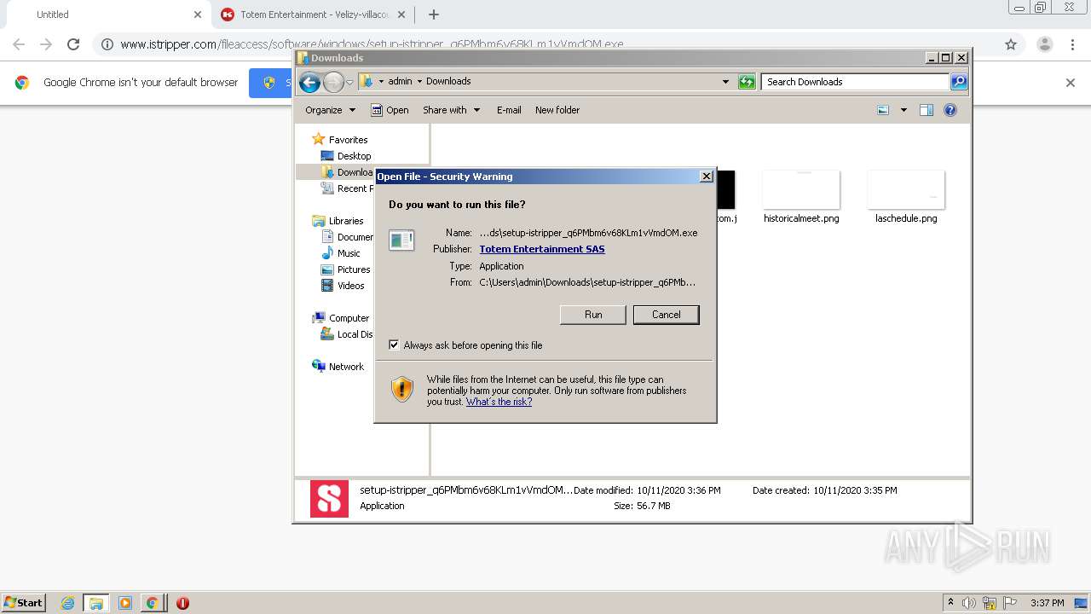View site information icon in Chrome
The height and width of the screenshot is (614, 1091).
(x=107, y=44)
